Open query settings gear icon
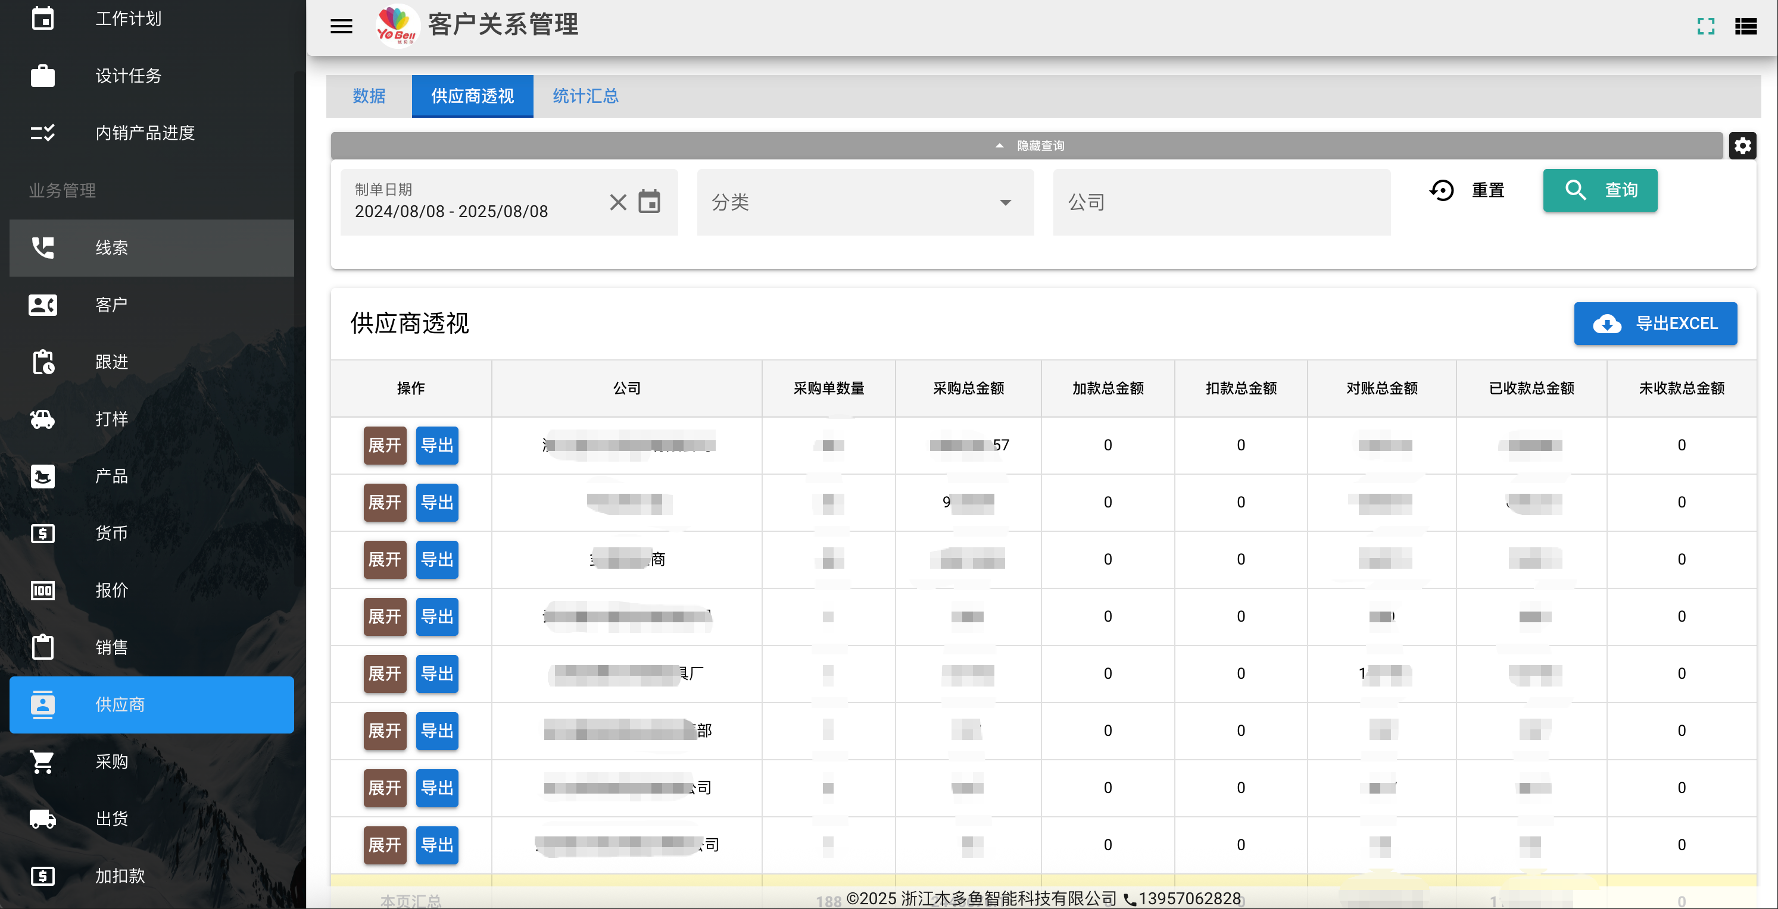 [1742, 146]
